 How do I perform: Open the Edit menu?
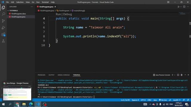[x=13, y=2]
